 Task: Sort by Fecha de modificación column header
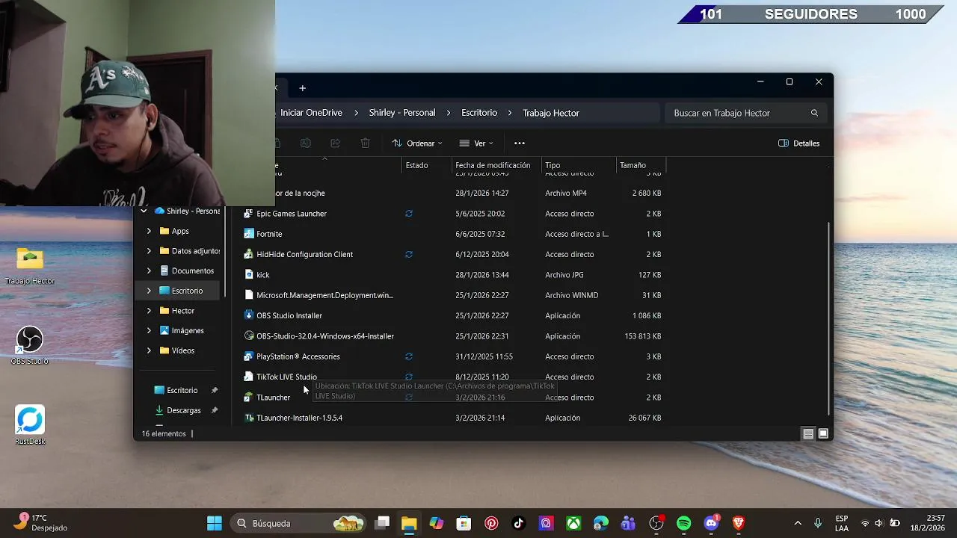(x=493, y=165)
